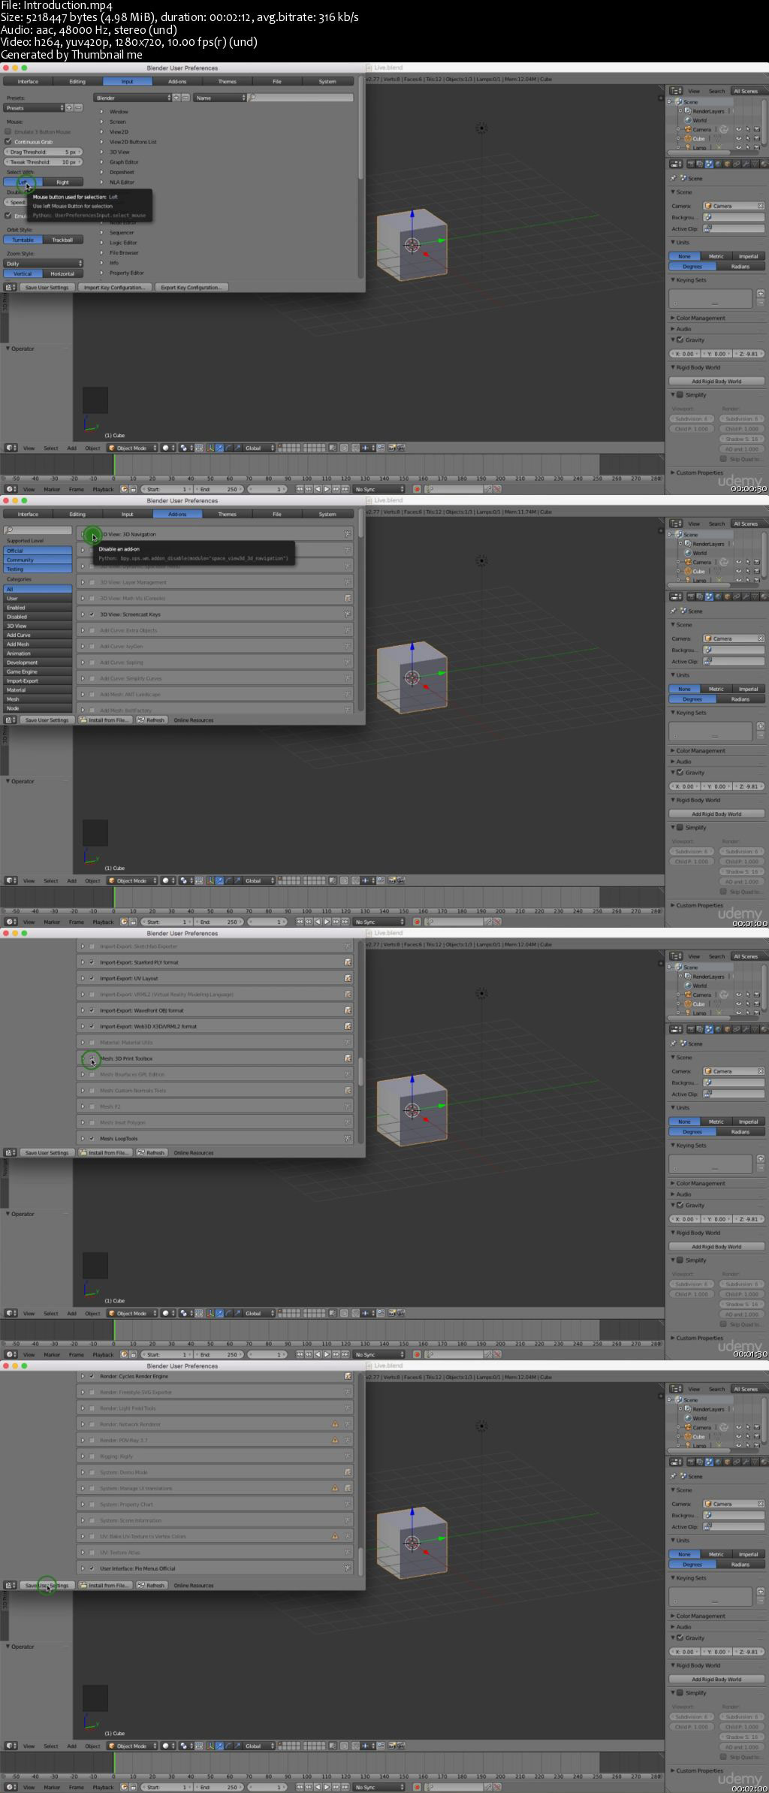Expand the NLA Editor keymap section
769x1793 pixels.
click(101, 182)
